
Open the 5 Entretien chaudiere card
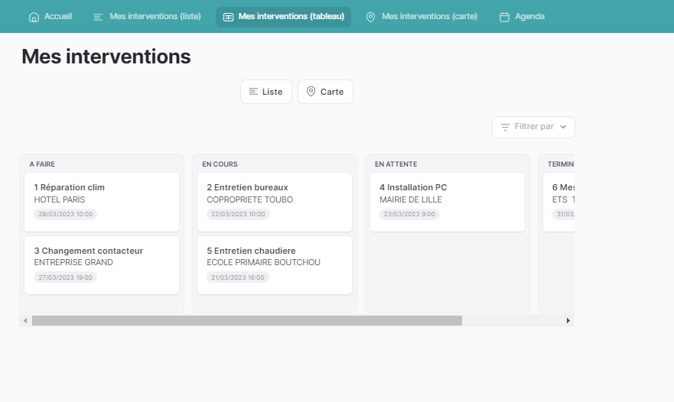275,265
